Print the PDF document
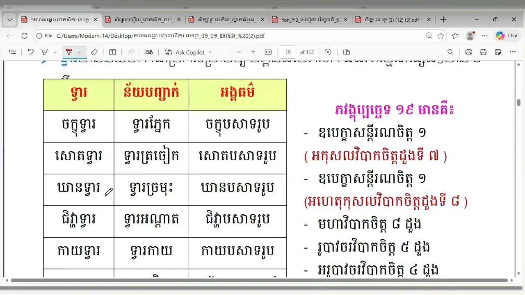This screenshot has width=525, height=295. (469, 52)
